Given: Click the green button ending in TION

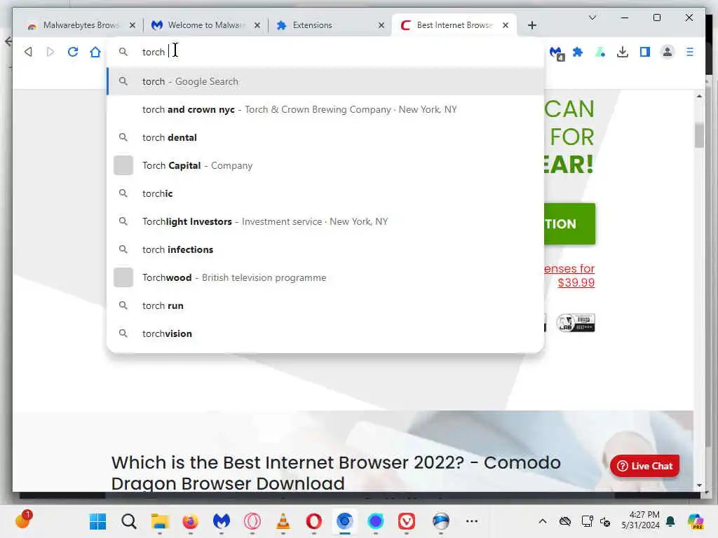Looking at the screenshot, I should click(x=569, y=223).
